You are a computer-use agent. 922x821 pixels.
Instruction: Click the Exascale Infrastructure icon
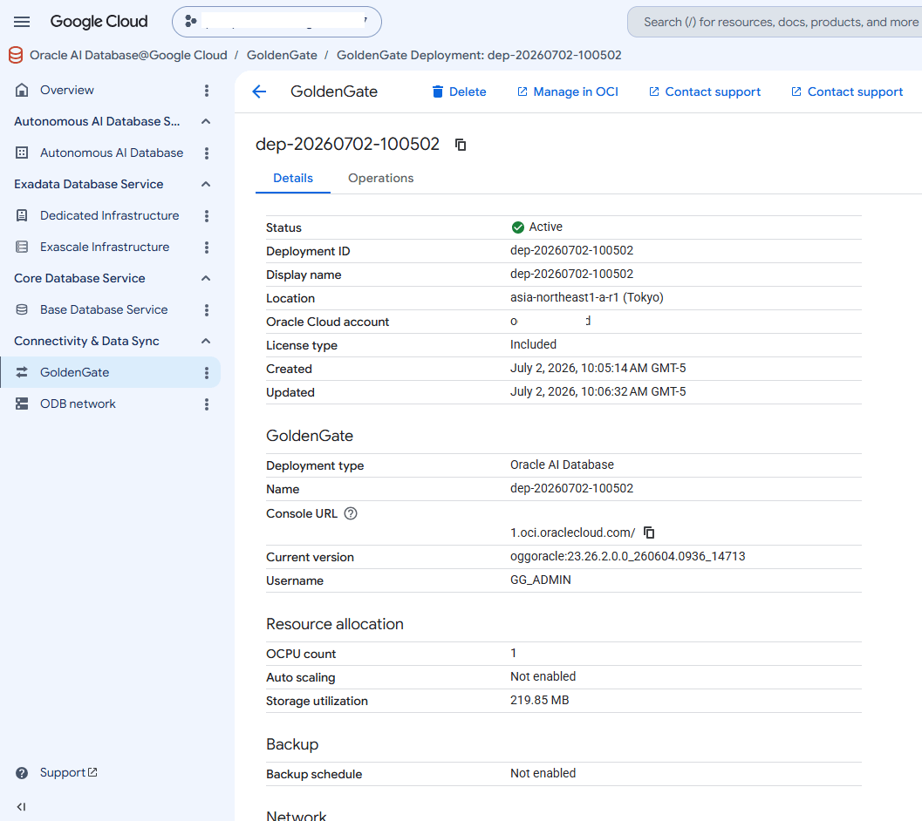coord(22,247)
